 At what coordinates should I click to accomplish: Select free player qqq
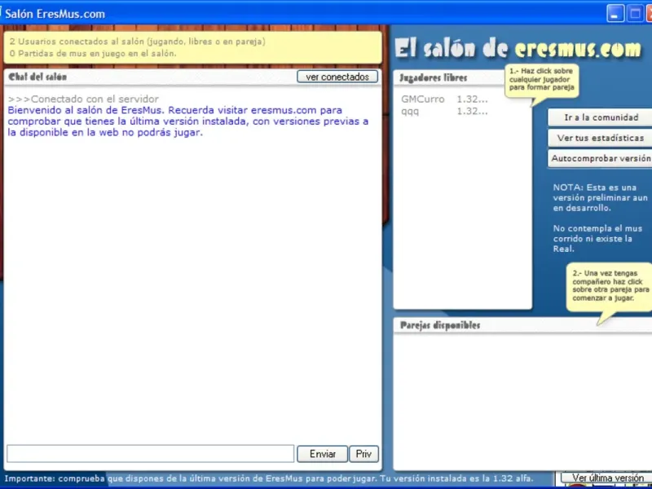[444, 112]
